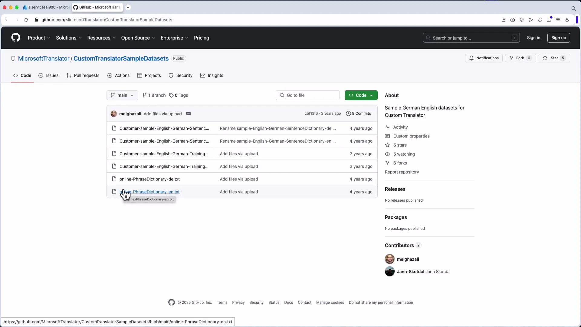Click the fork icon next to Fork count
The width and height of the screenshot is (581, 327).
511,58
